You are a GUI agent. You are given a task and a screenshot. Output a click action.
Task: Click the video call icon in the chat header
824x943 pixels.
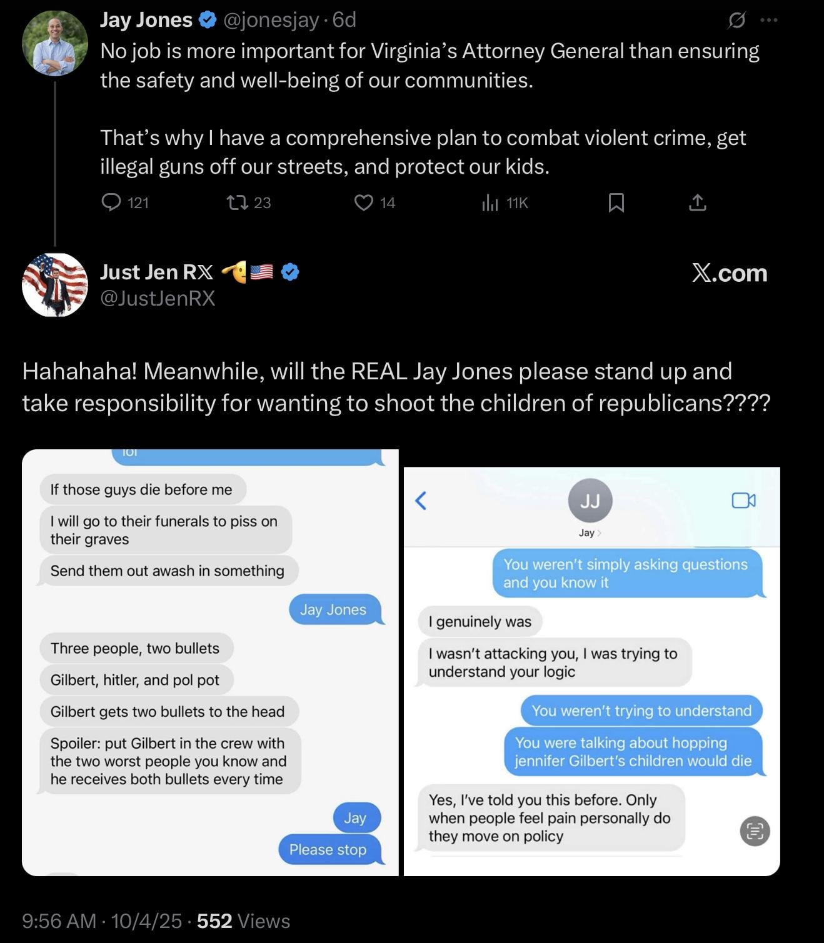(743, 500)
